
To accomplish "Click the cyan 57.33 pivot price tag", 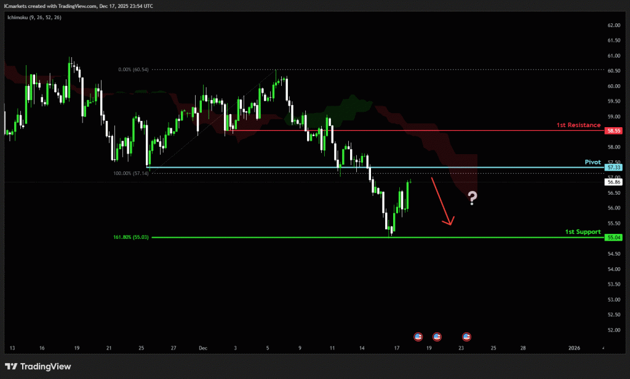I will pos(613,167).
